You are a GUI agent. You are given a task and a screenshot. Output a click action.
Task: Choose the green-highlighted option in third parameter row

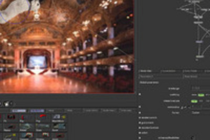coord(194,101)
